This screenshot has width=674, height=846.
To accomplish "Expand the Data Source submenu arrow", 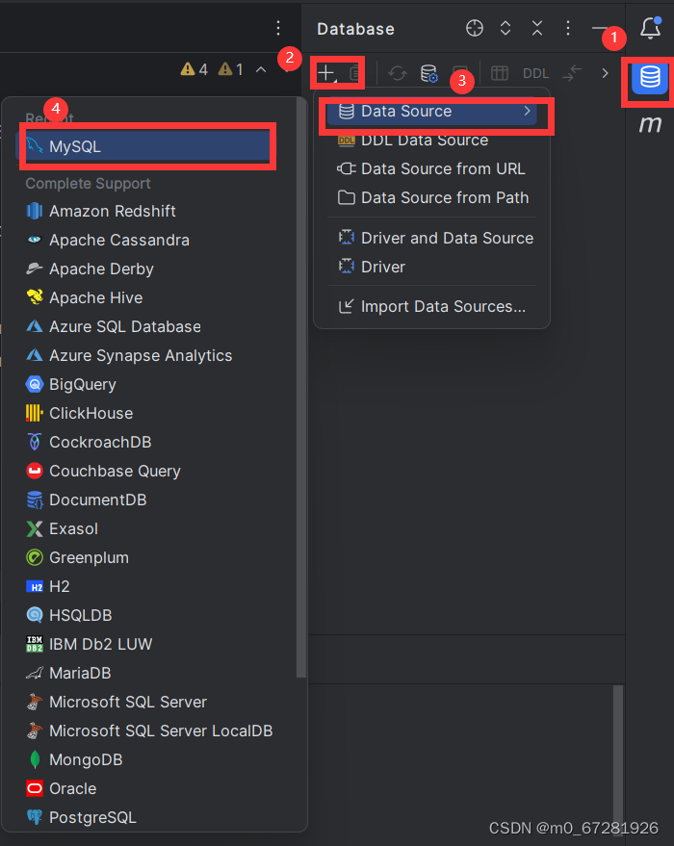I will 526,111.
